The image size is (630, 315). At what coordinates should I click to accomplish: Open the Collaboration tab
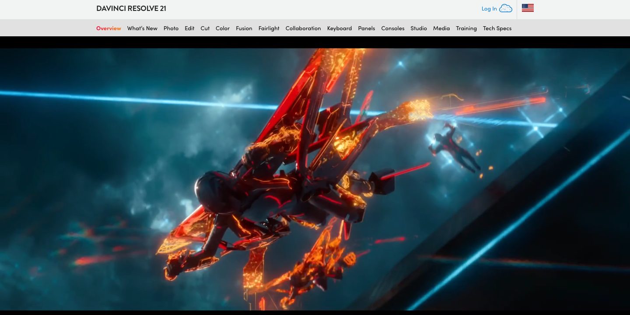tap(303, 28)
